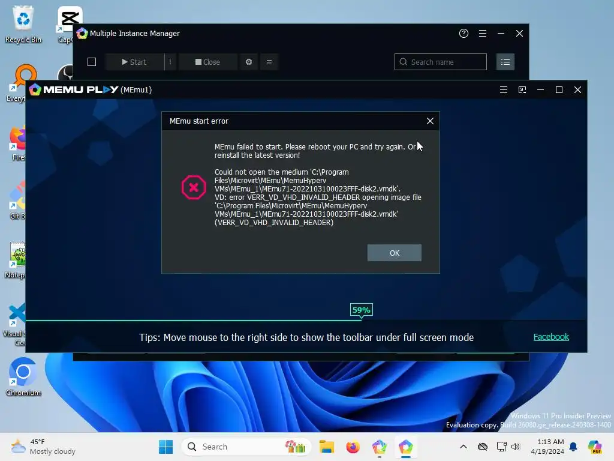614x461 pixels.
Task: Click Start in Multiple Instance Manager
Action: coord(134,62)
